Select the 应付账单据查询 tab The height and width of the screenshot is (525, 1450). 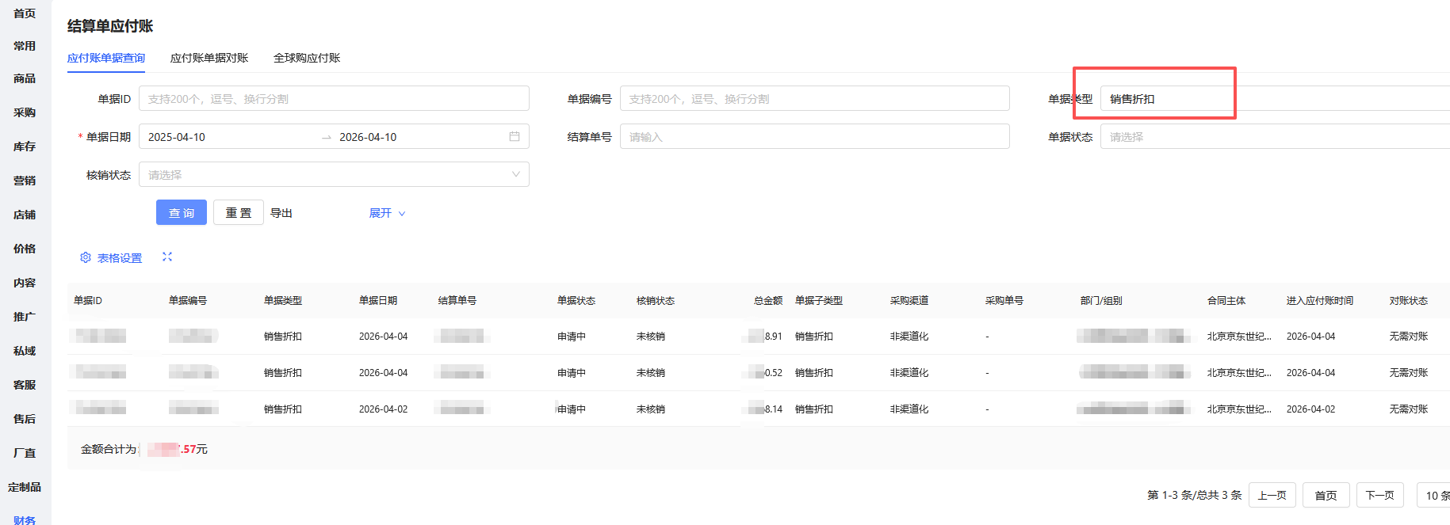[106, 58]
